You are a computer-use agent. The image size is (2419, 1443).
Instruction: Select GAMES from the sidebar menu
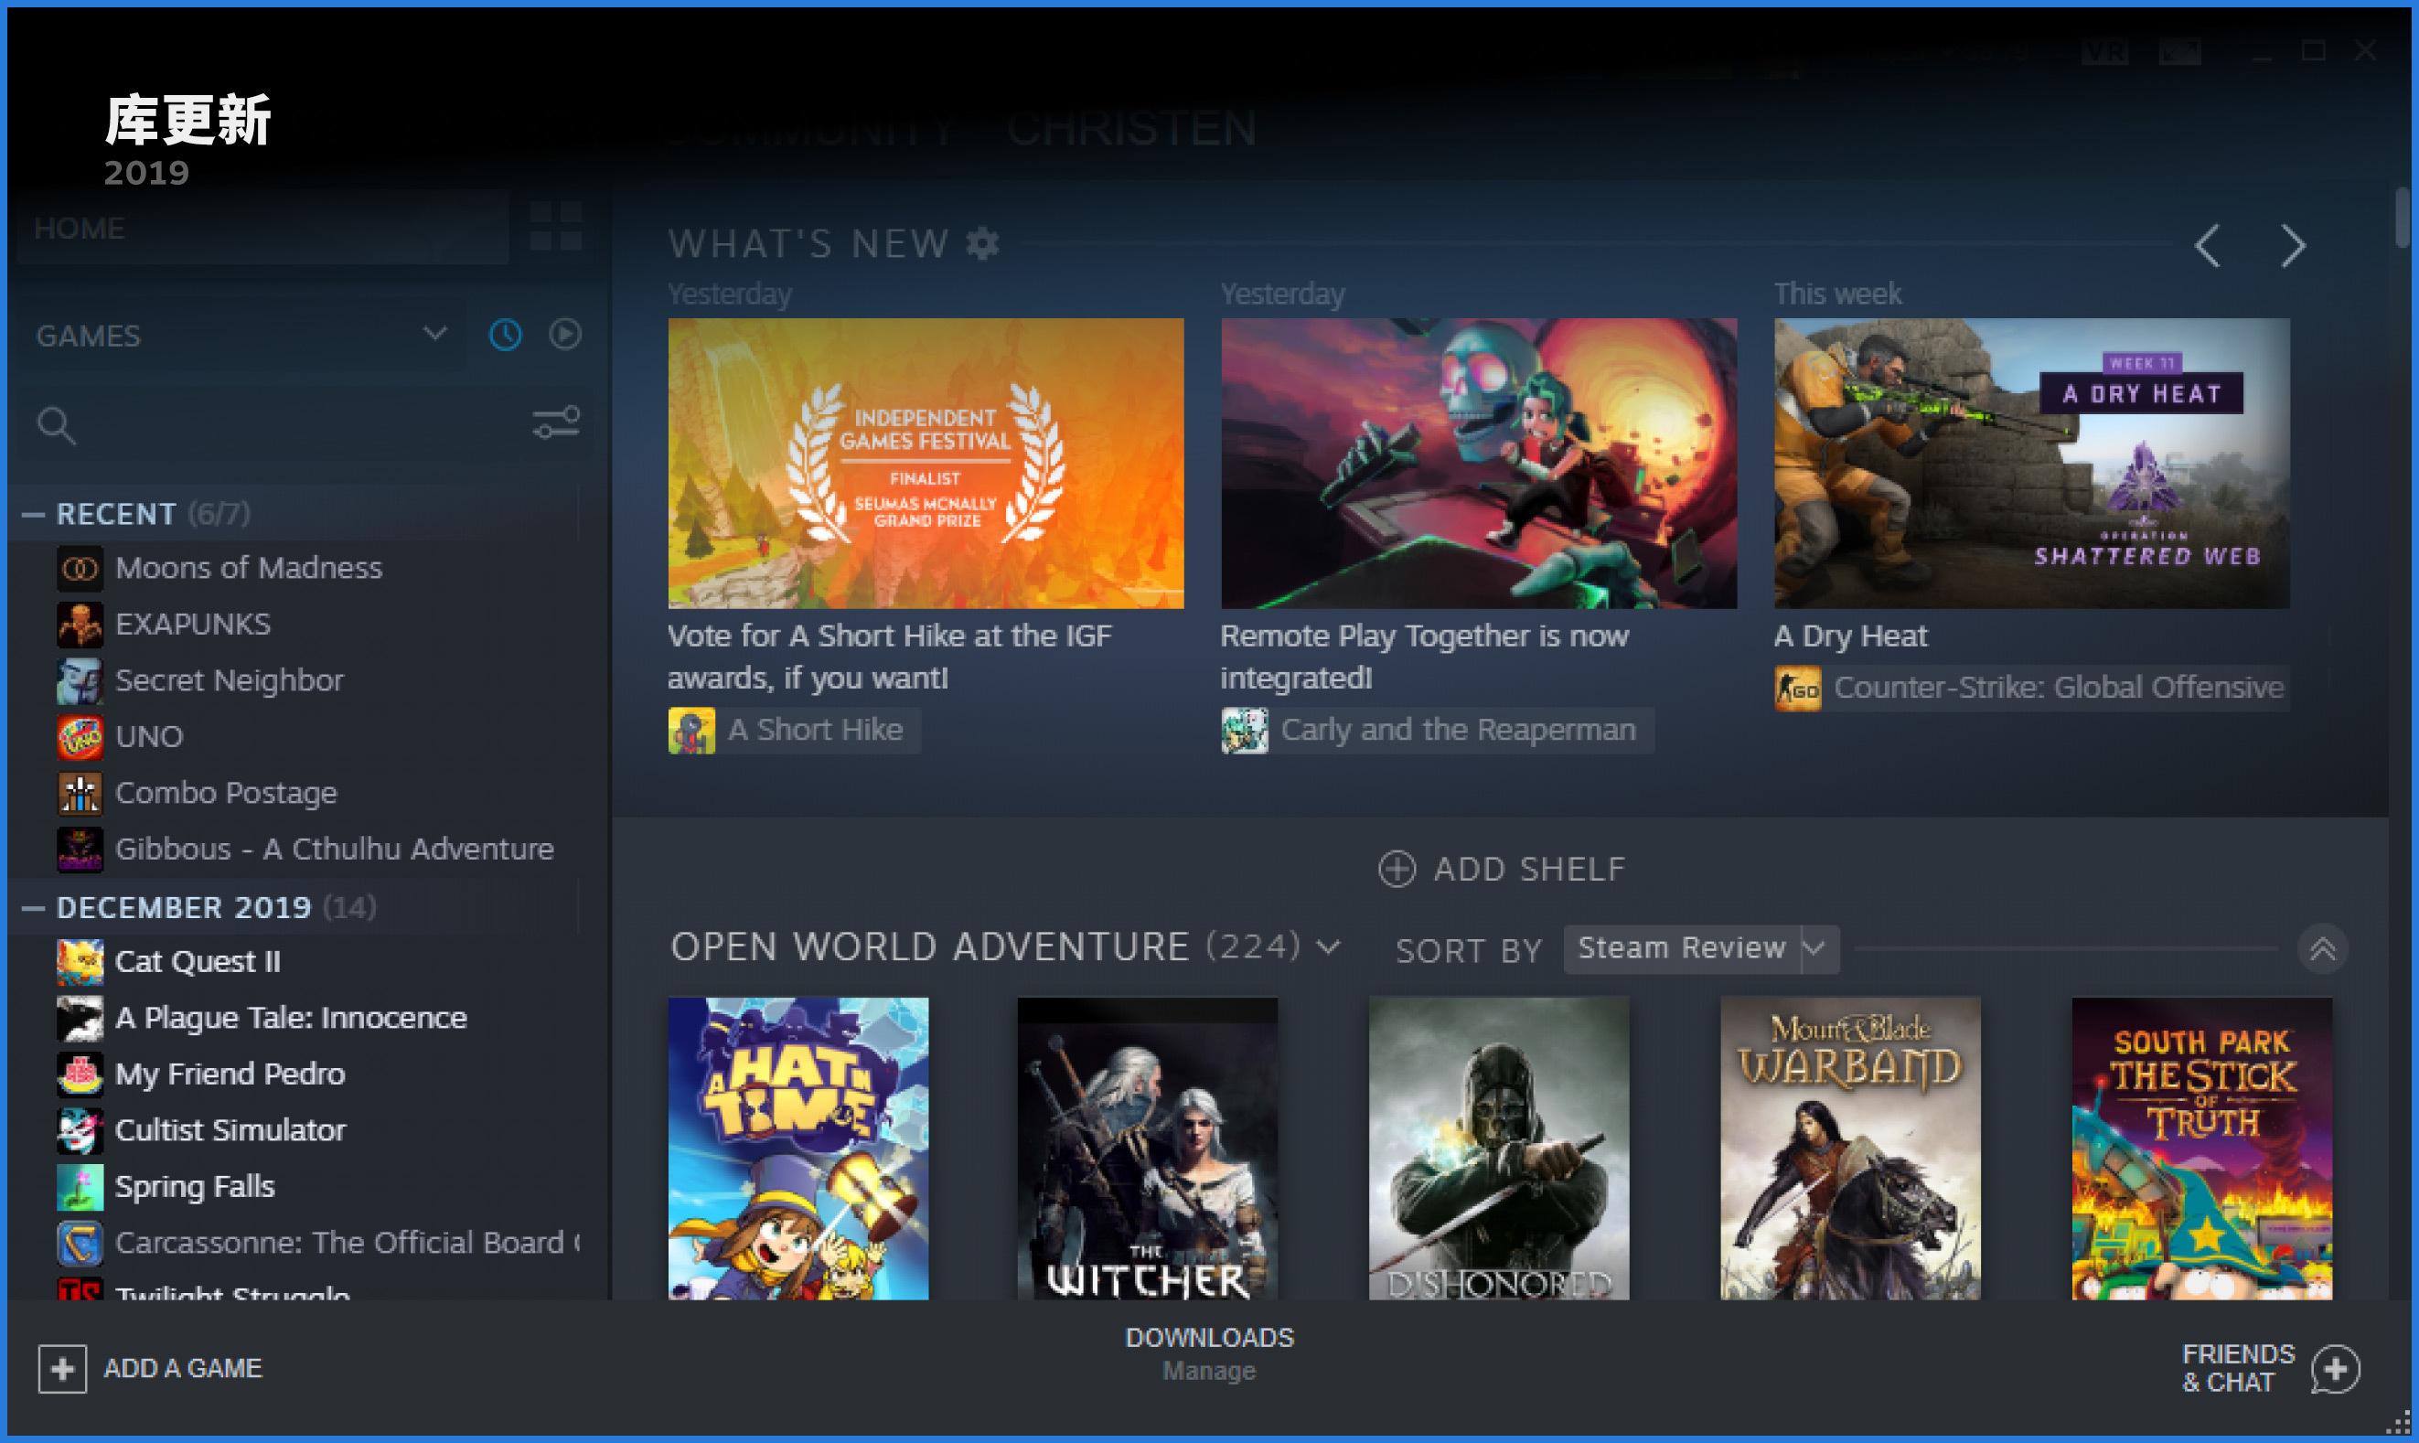point(88,335)
